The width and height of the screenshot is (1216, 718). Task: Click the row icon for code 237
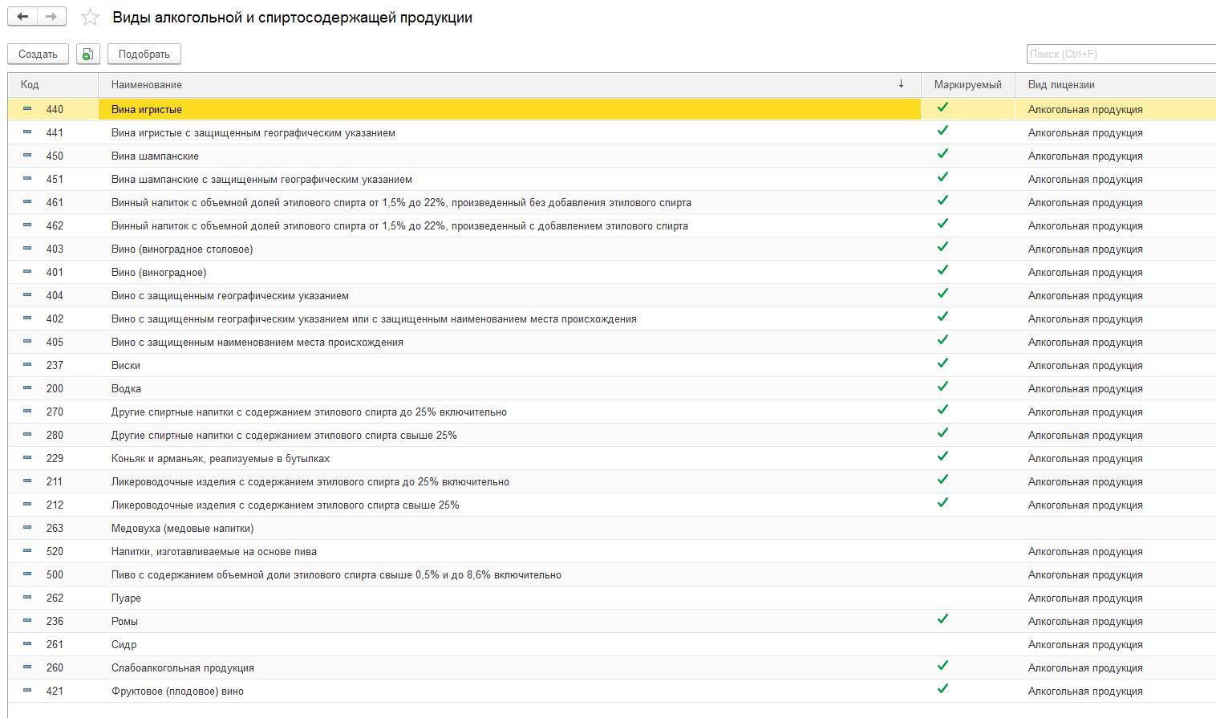27,364
